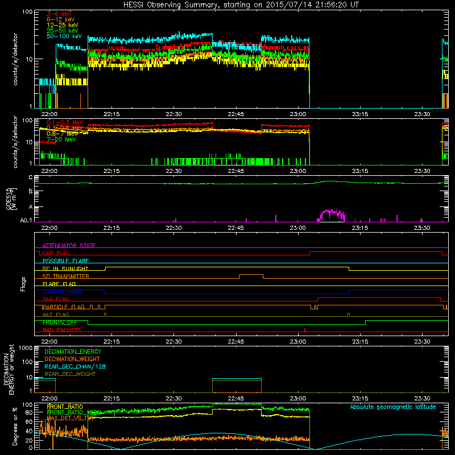
Task: Click the 7-20 MeV legend label
Action: point(61,139)
